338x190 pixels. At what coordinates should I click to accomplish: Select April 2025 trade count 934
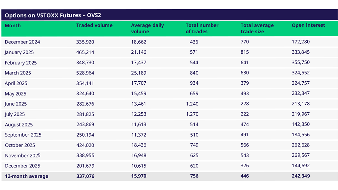click(x=194, y=83)
